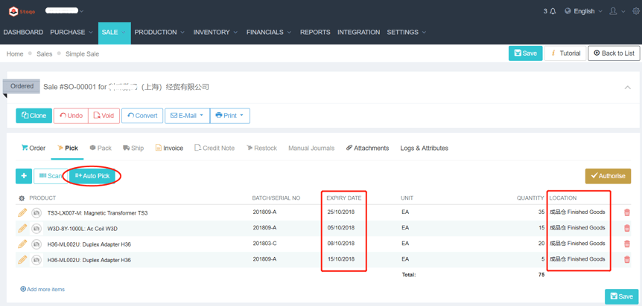Open the company name dropdown

pos(64,10)
